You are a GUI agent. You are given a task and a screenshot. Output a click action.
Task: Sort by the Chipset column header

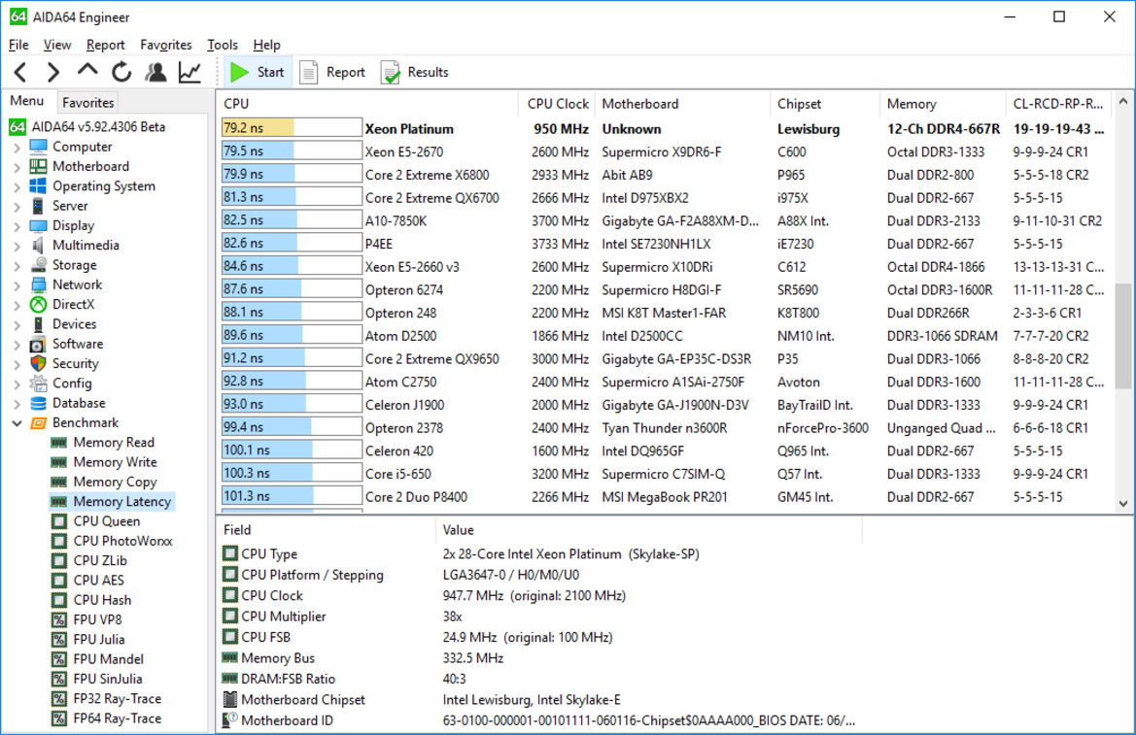tap(824, 104)
